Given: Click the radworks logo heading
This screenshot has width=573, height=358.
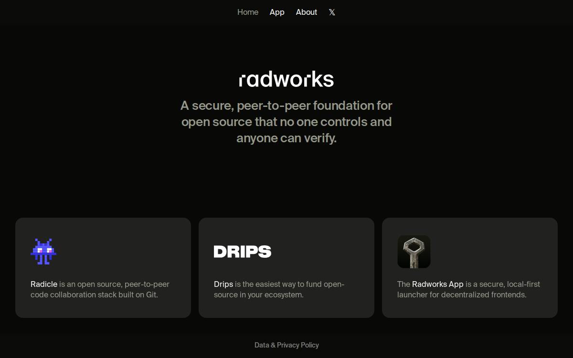Looking at the screenshot, I should click(286, 79).
